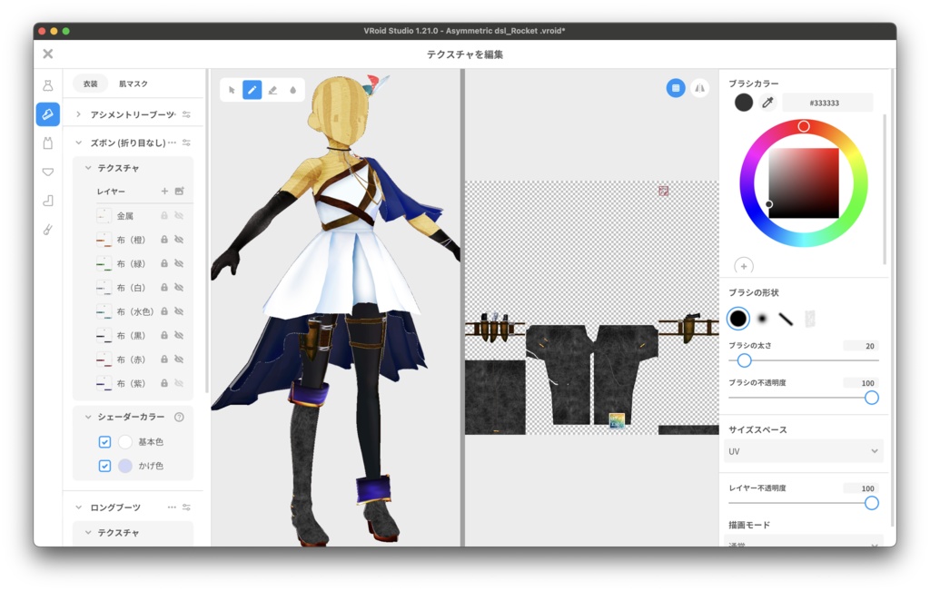Select the cursor/selection tool above the 3D view
The image size is (930, 591).
tap(232, 91)
